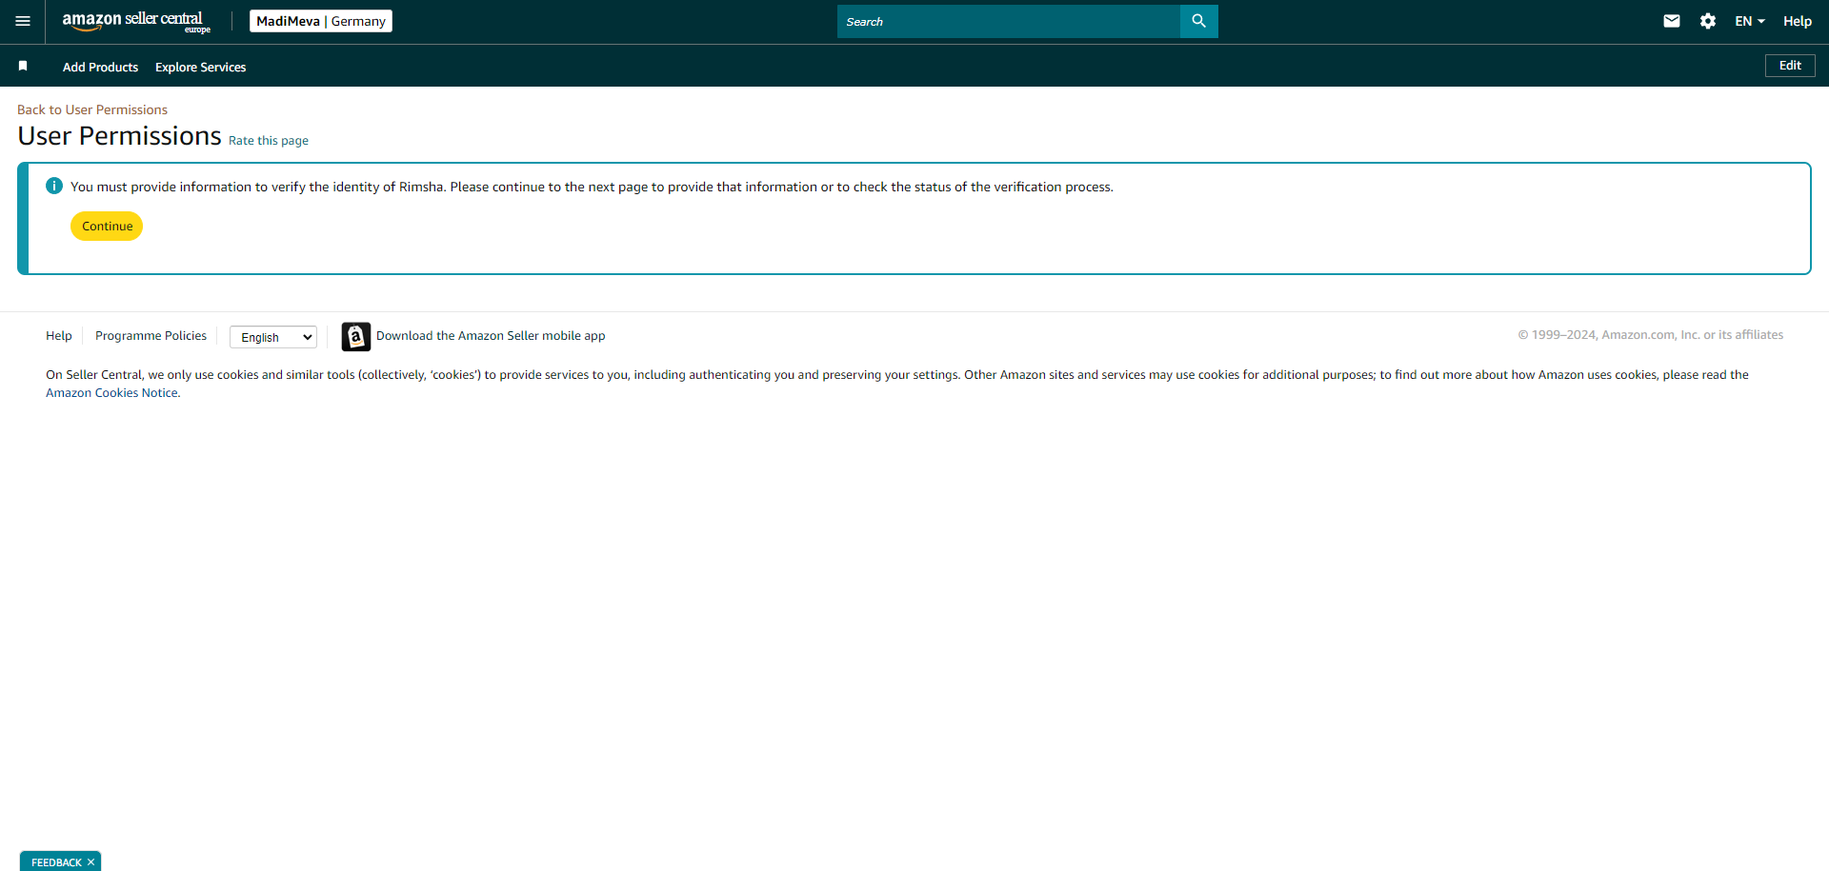
Task: Submit search with the magnifier icon
Action: pos(1199,21)
